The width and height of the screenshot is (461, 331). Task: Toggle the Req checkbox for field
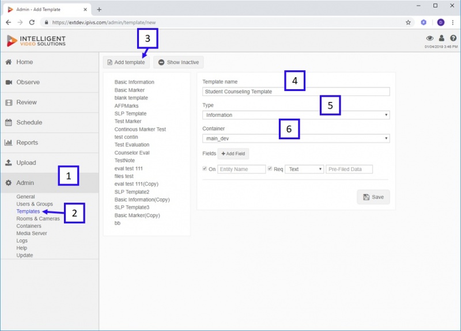pyautogui.click(x=270, y=169)
